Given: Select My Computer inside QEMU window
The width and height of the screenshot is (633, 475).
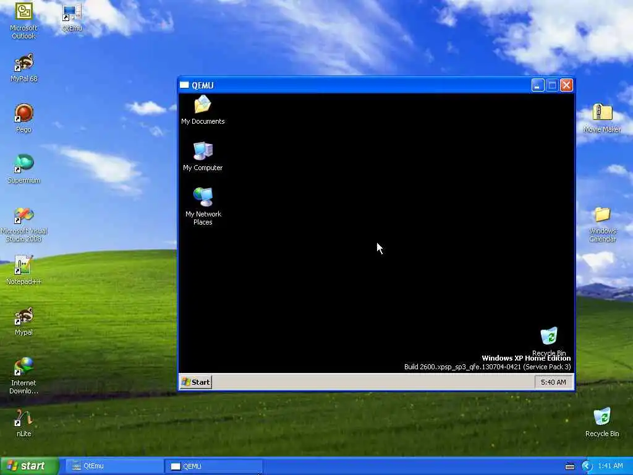Looking at the screenshot, I should tap(203, 156).
